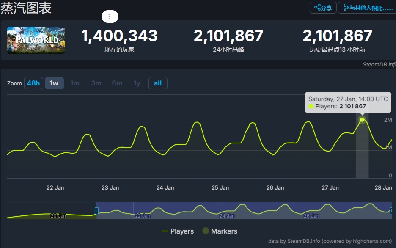This screenshot has width=396, height=248.
Task: Click the 1,400,343 current players figure
Action: [x=119, y=36]
